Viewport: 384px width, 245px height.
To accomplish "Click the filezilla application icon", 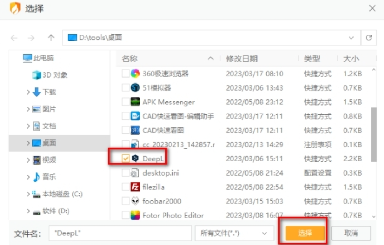I will click(x=135, y=187).
